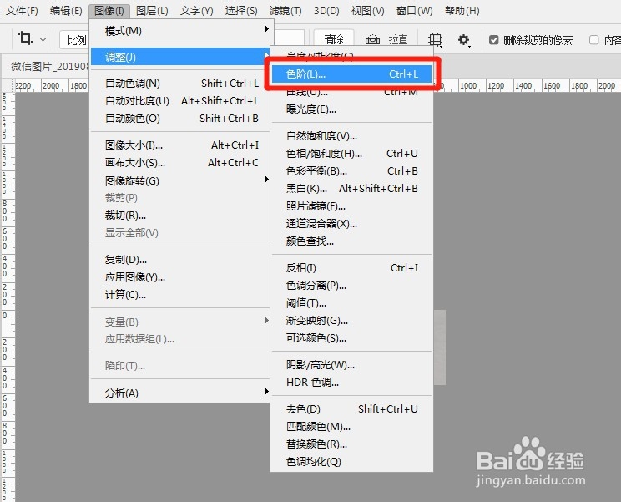This screenshot has width=621, height=502.
Task: Open the 滤镜(T) menu
Action: coord(285,10)
